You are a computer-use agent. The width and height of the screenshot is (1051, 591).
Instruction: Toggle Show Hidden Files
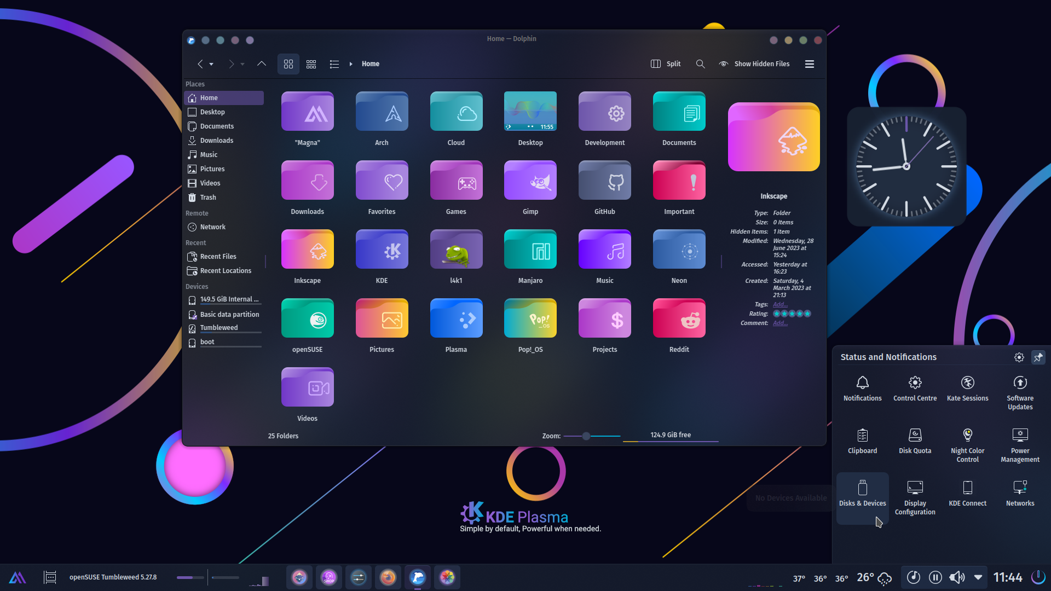[x=754, y=64]
